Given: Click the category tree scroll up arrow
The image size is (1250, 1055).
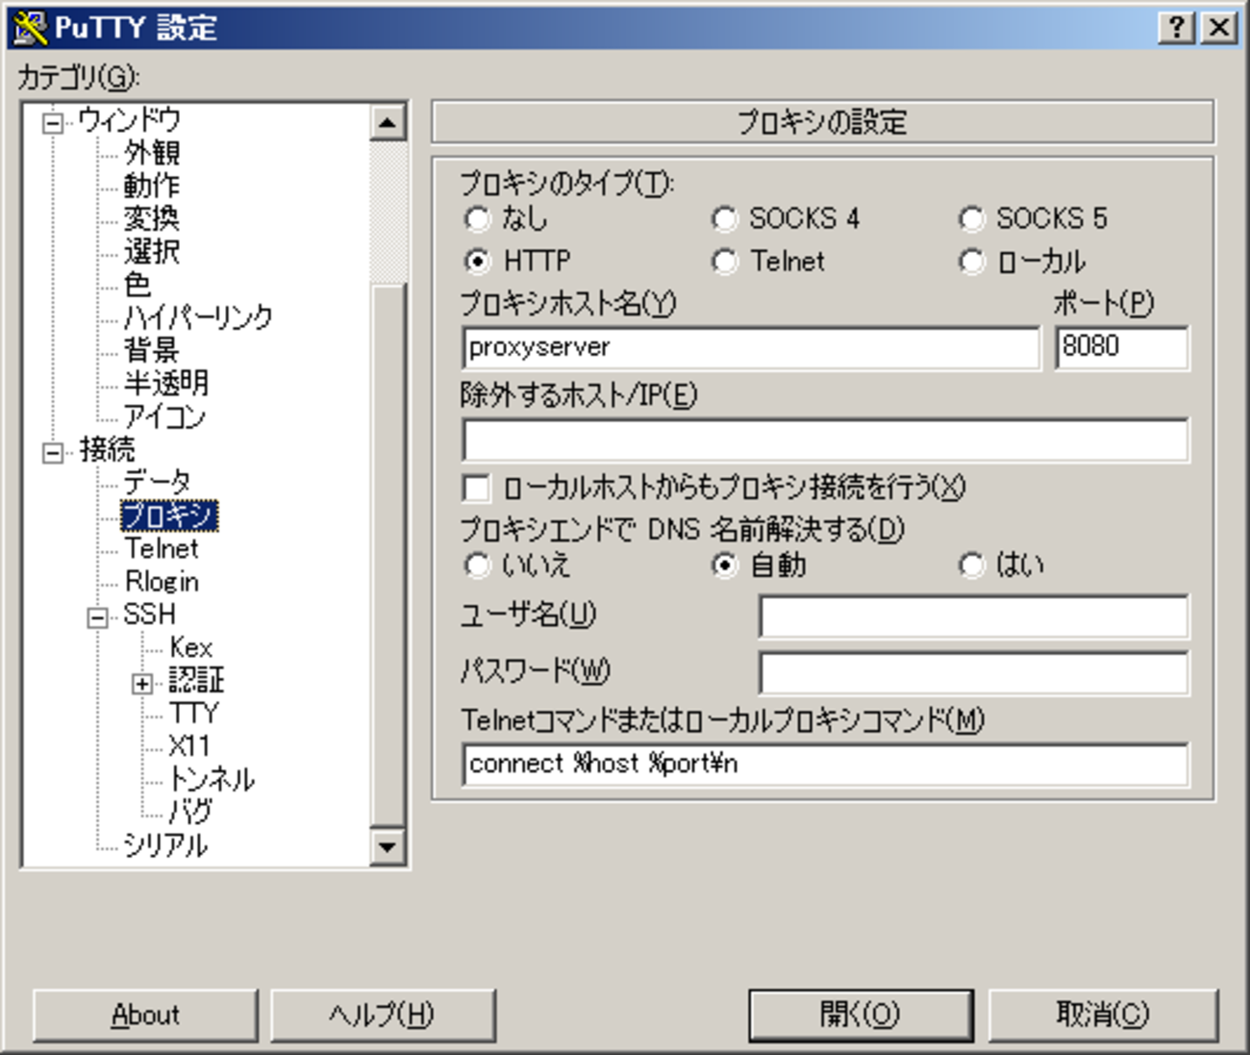Looking at the screenshot, I should [x=387, y=122].
